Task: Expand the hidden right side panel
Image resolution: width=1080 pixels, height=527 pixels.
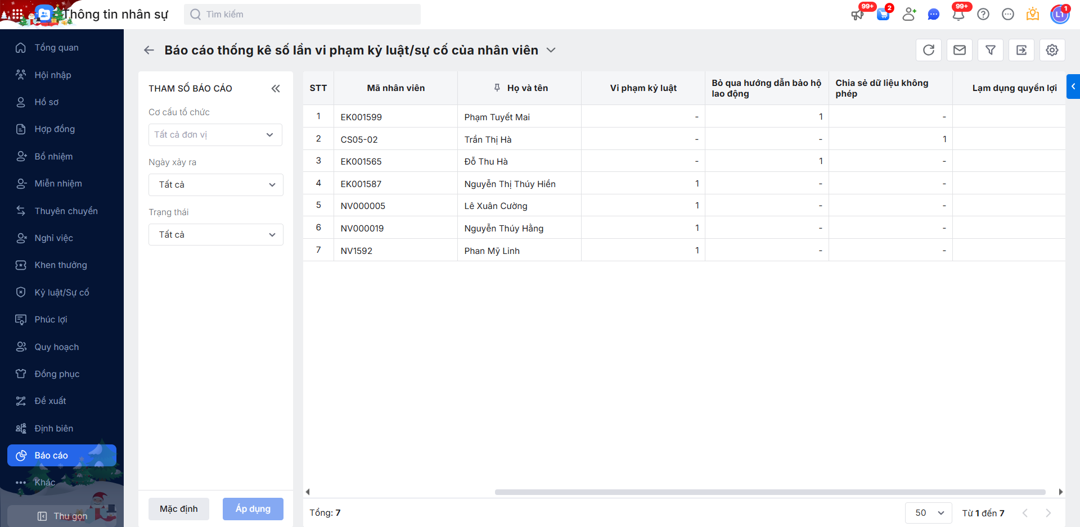Action: click(1073, 87)
